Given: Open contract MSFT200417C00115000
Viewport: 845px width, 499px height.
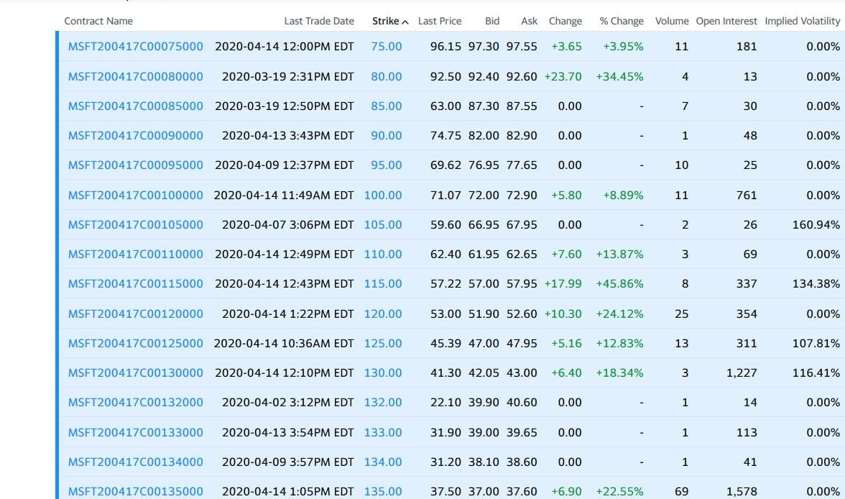Looking at the screenshot, I should coord(135,283).
